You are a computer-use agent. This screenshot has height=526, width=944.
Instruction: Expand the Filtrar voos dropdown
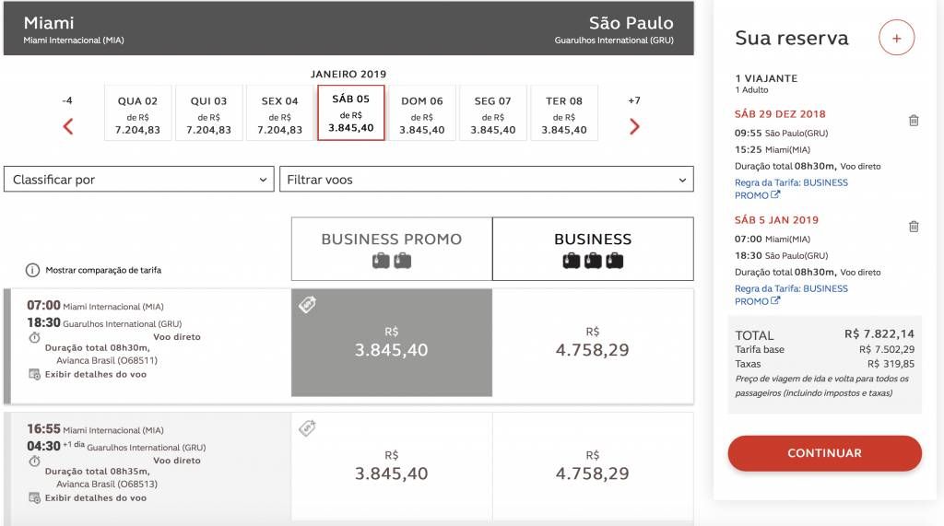click(x=487, y=180)
